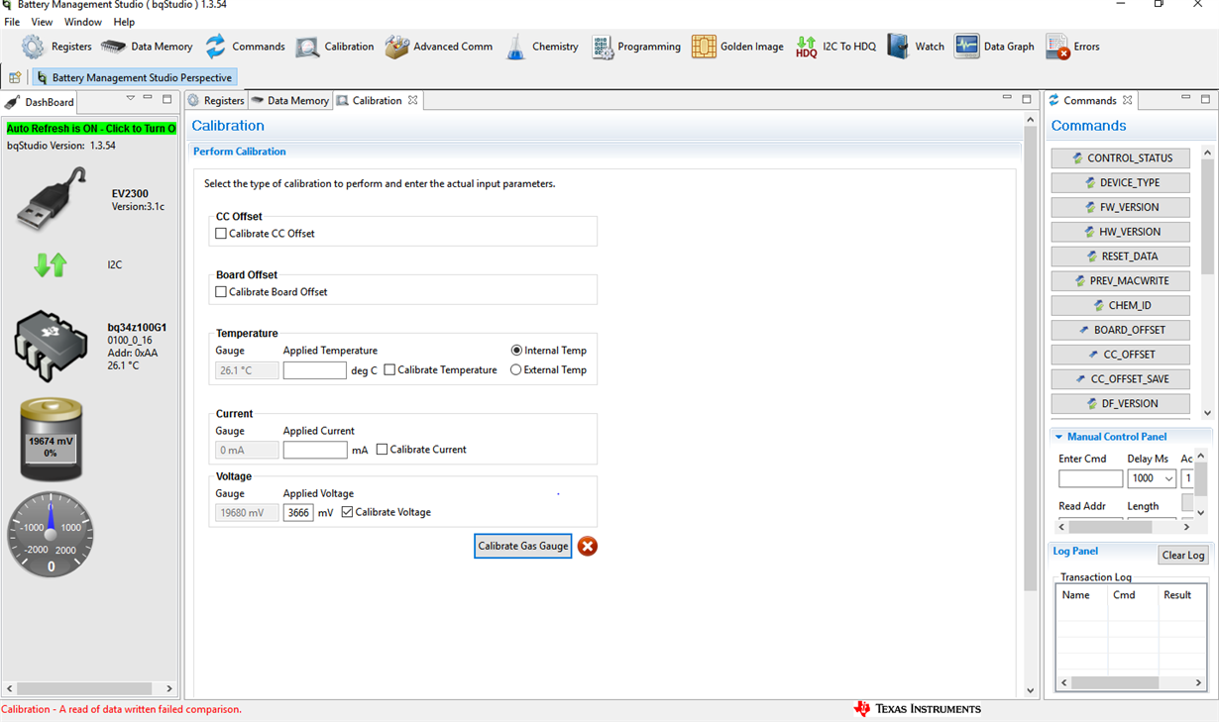Open Golden Image tool

click(737, 47)
